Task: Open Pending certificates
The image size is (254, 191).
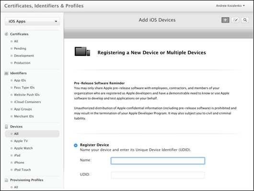Action: [x=20, y=48]
